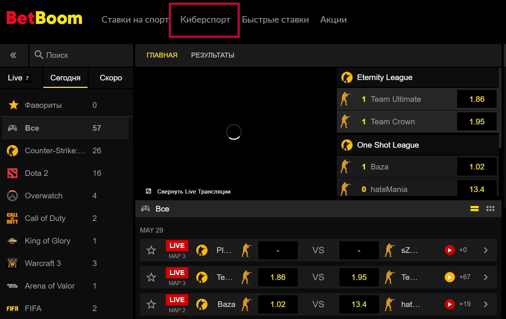Screen dimensions: 506x319
Task: Bet on hateMania odds 13.4 in widget
Action: tap(477, 188)
